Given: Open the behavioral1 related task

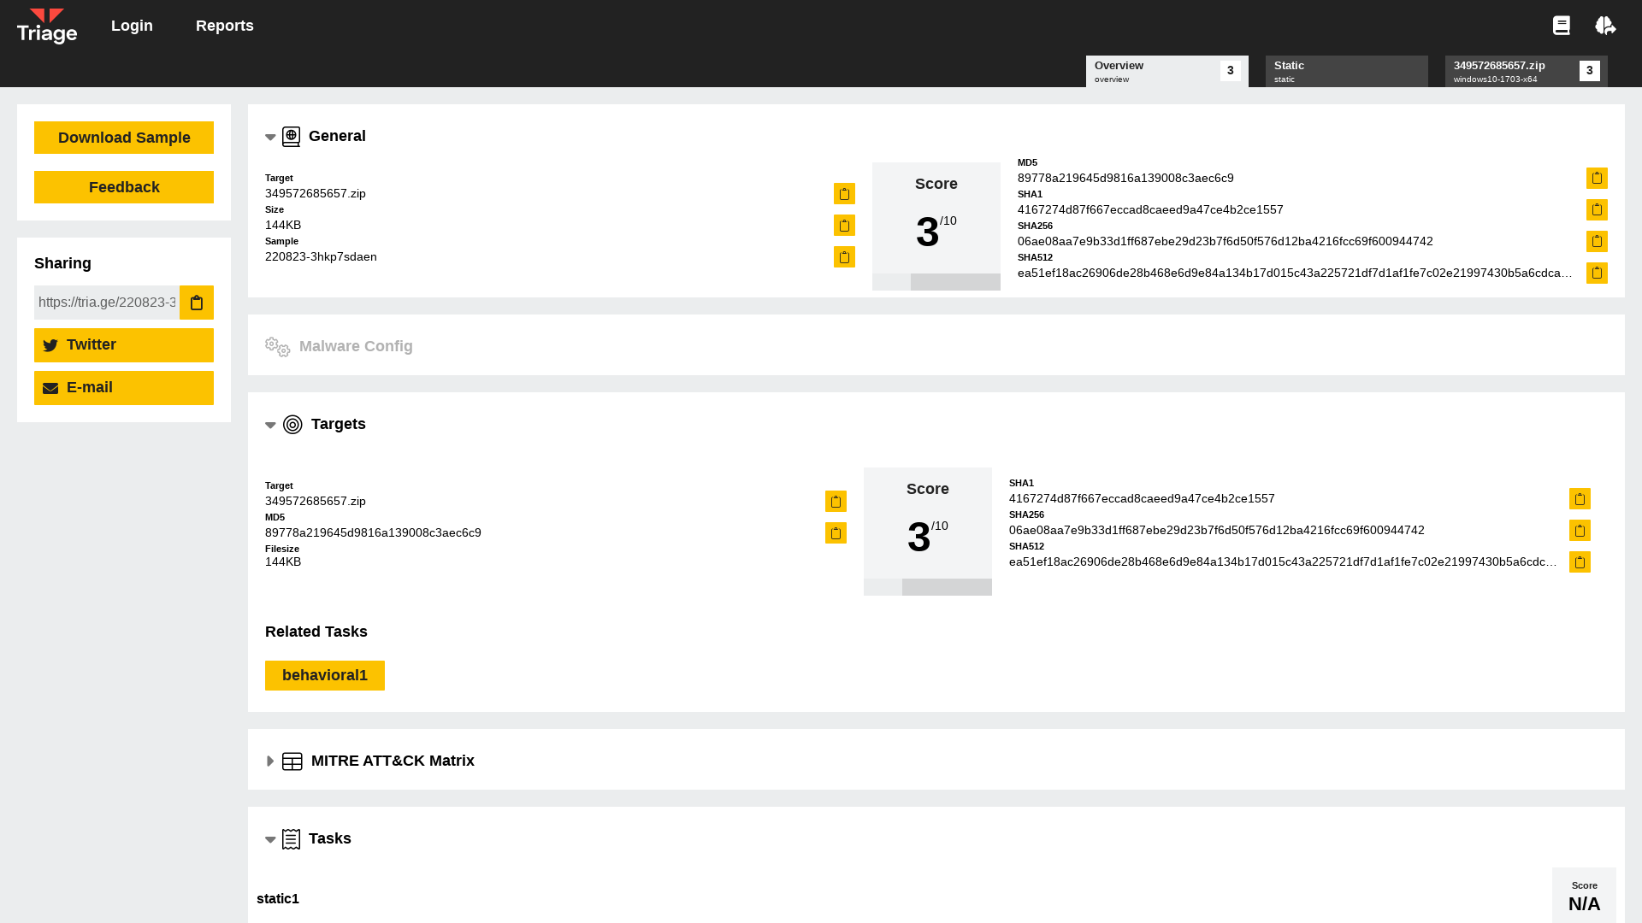Looking at the screenshot, I should 324,675.
